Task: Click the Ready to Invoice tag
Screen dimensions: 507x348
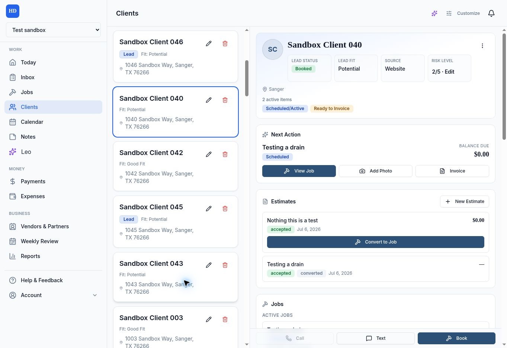Action: pos(331,109)
